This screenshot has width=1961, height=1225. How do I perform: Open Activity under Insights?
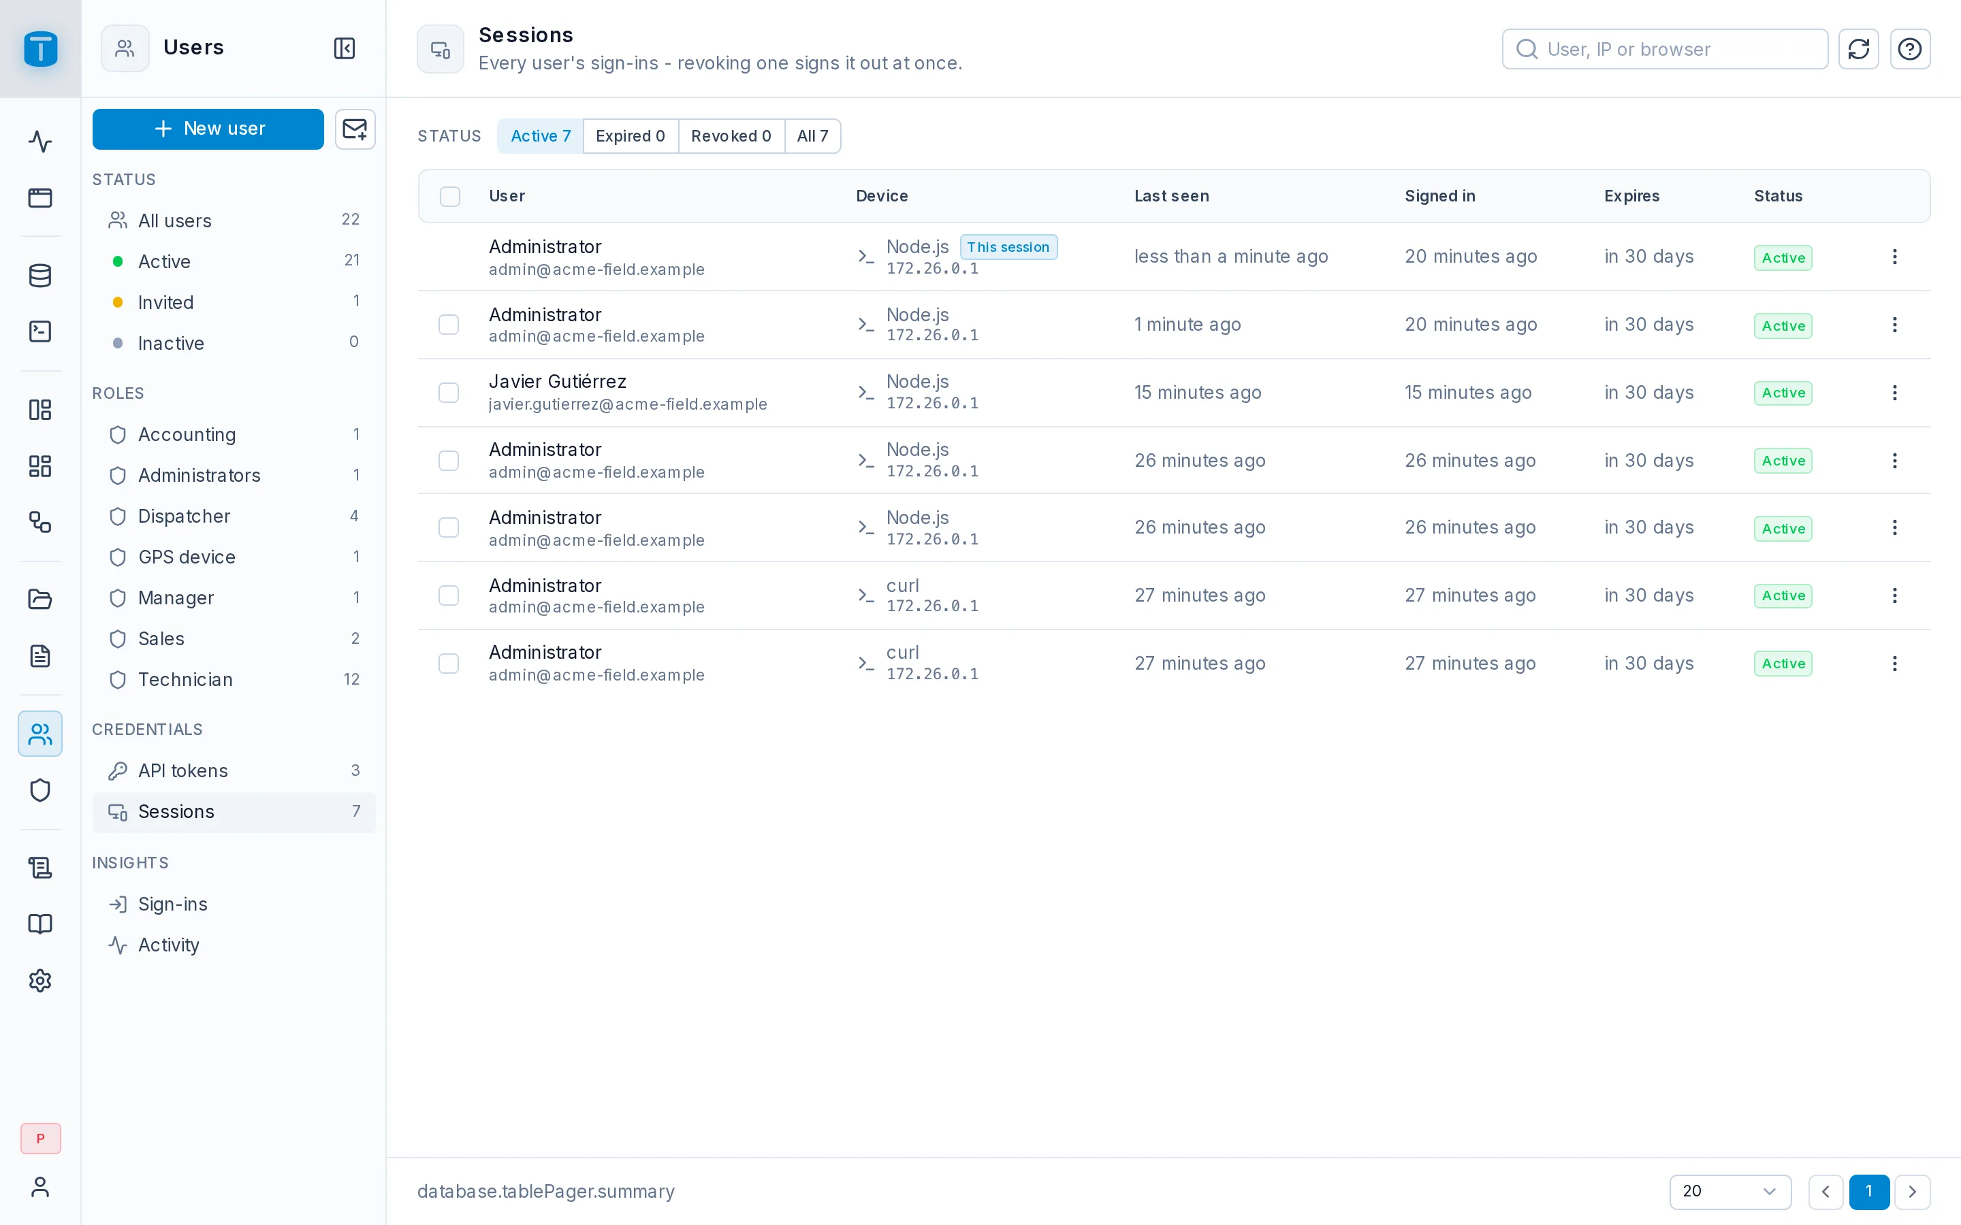(234, 945)
